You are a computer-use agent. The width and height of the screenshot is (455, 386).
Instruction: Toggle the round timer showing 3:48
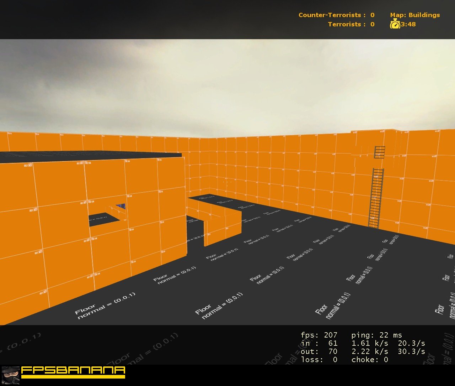point(407,25)
